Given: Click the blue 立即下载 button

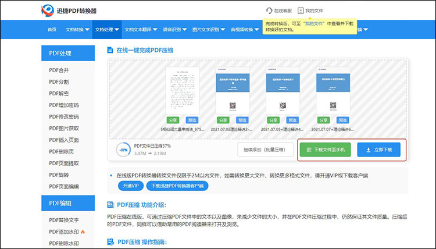Looking at the screenshot, I should click(378, 150).
